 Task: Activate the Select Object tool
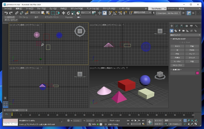43,13
